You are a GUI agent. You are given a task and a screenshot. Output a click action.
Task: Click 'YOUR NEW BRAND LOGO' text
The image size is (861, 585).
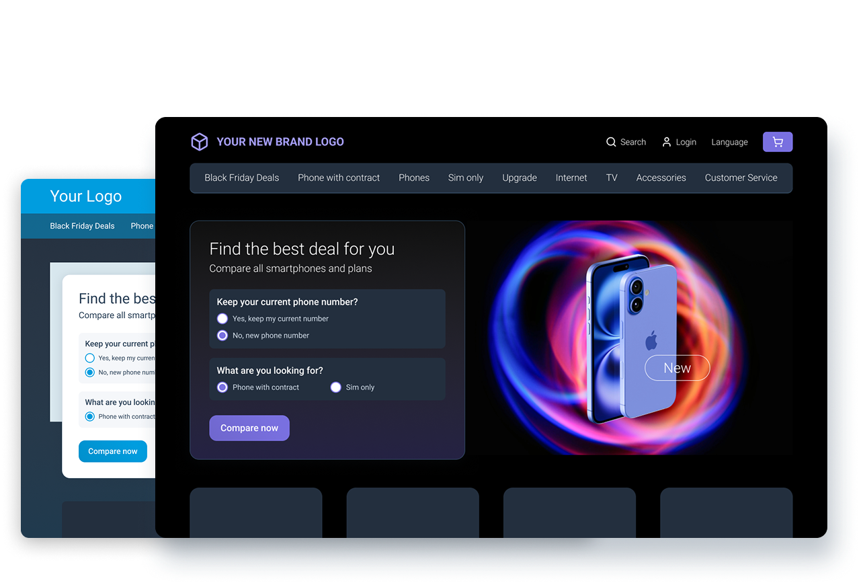(280, 142)
